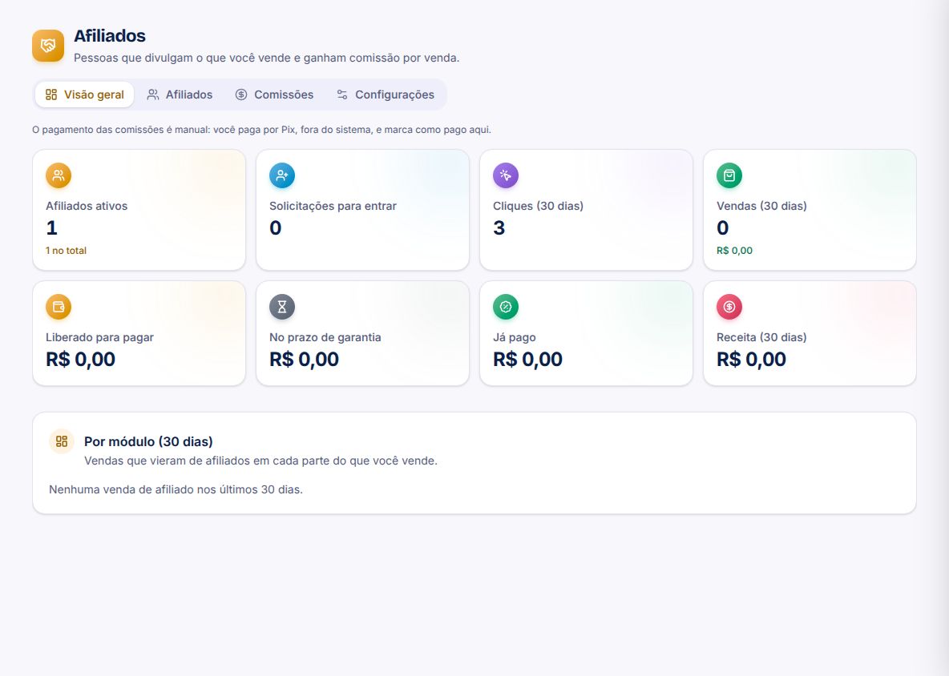Click the orange handshake Afiliados logo icon
949x676 pixels.
(x=48, y=46)
